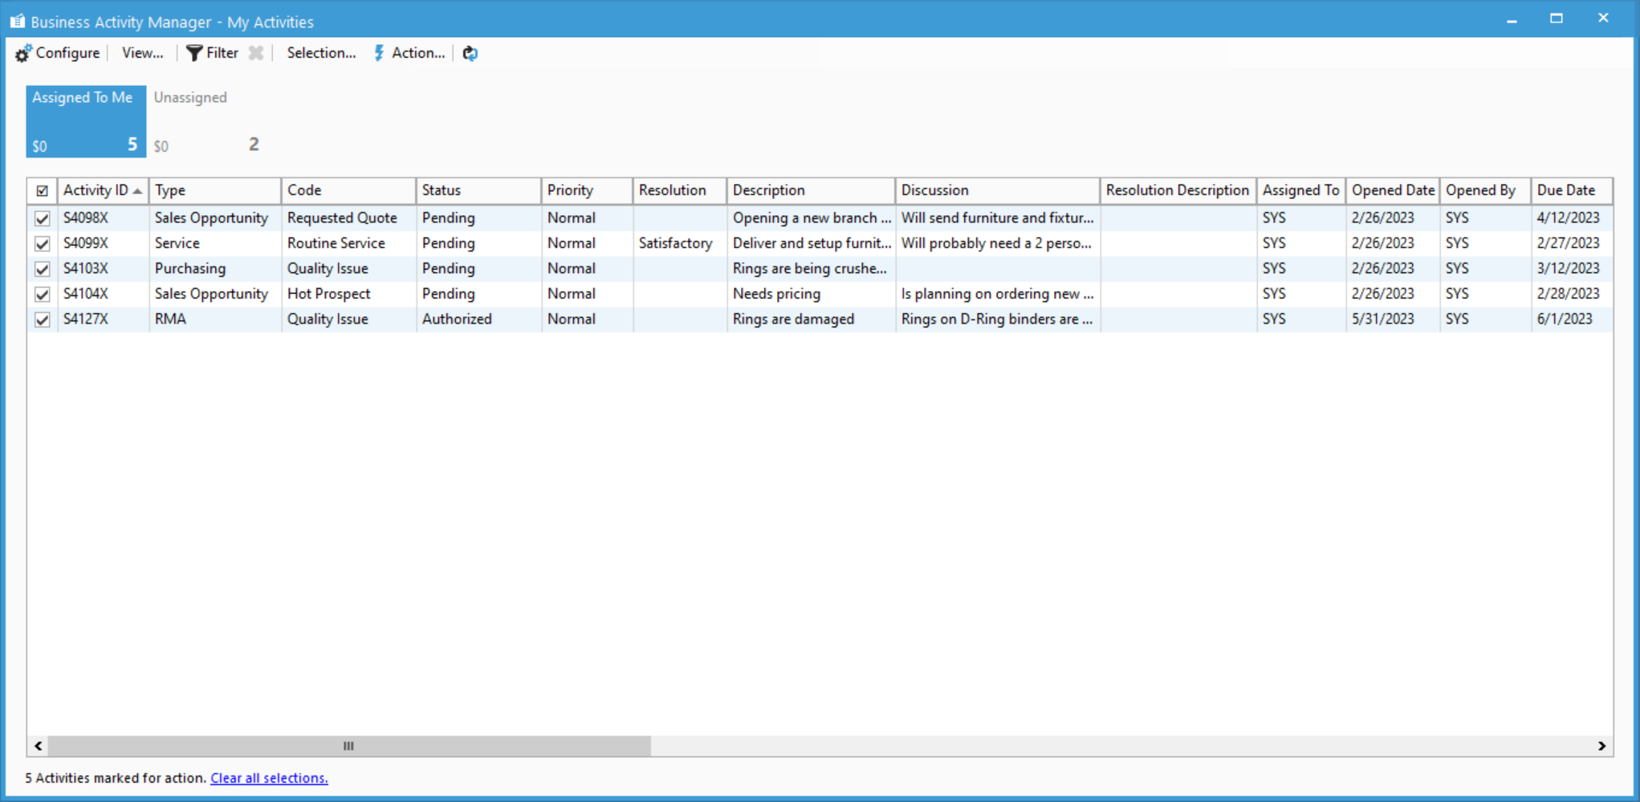Open the Selection... toolbar item

320,53
